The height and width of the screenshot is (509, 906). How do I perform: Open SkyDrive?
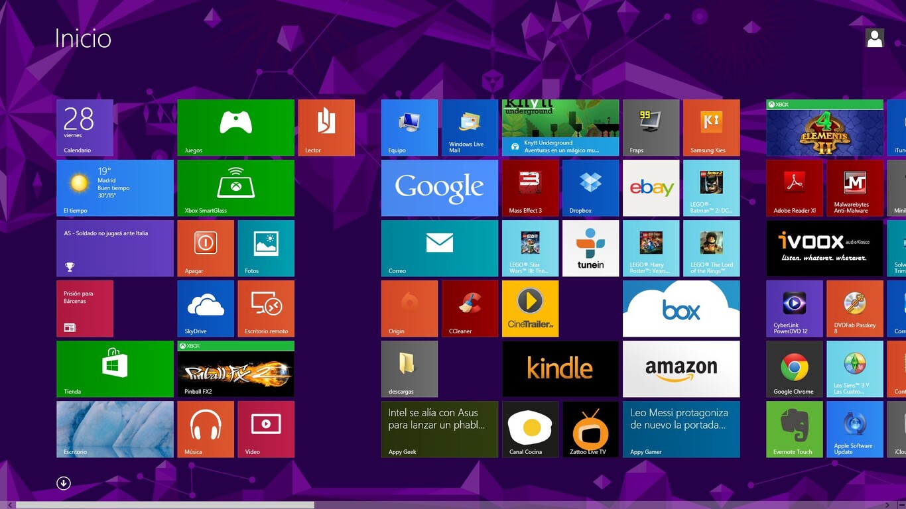pos(206,308)
